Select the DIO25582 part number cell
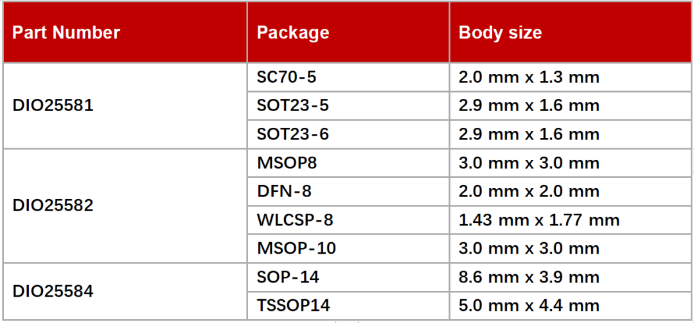 click(53, 205)
